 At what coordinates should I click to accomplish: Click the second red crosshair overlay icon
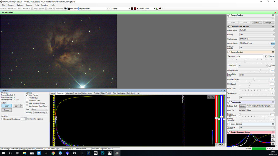point(135,9)
